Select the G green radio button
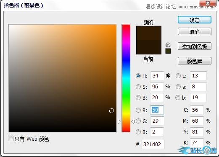Image resolution: width=219 pixels, height=157 pixels. click(x=138, y=121)
